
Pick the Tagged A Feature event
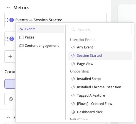[x=100, y=95]
